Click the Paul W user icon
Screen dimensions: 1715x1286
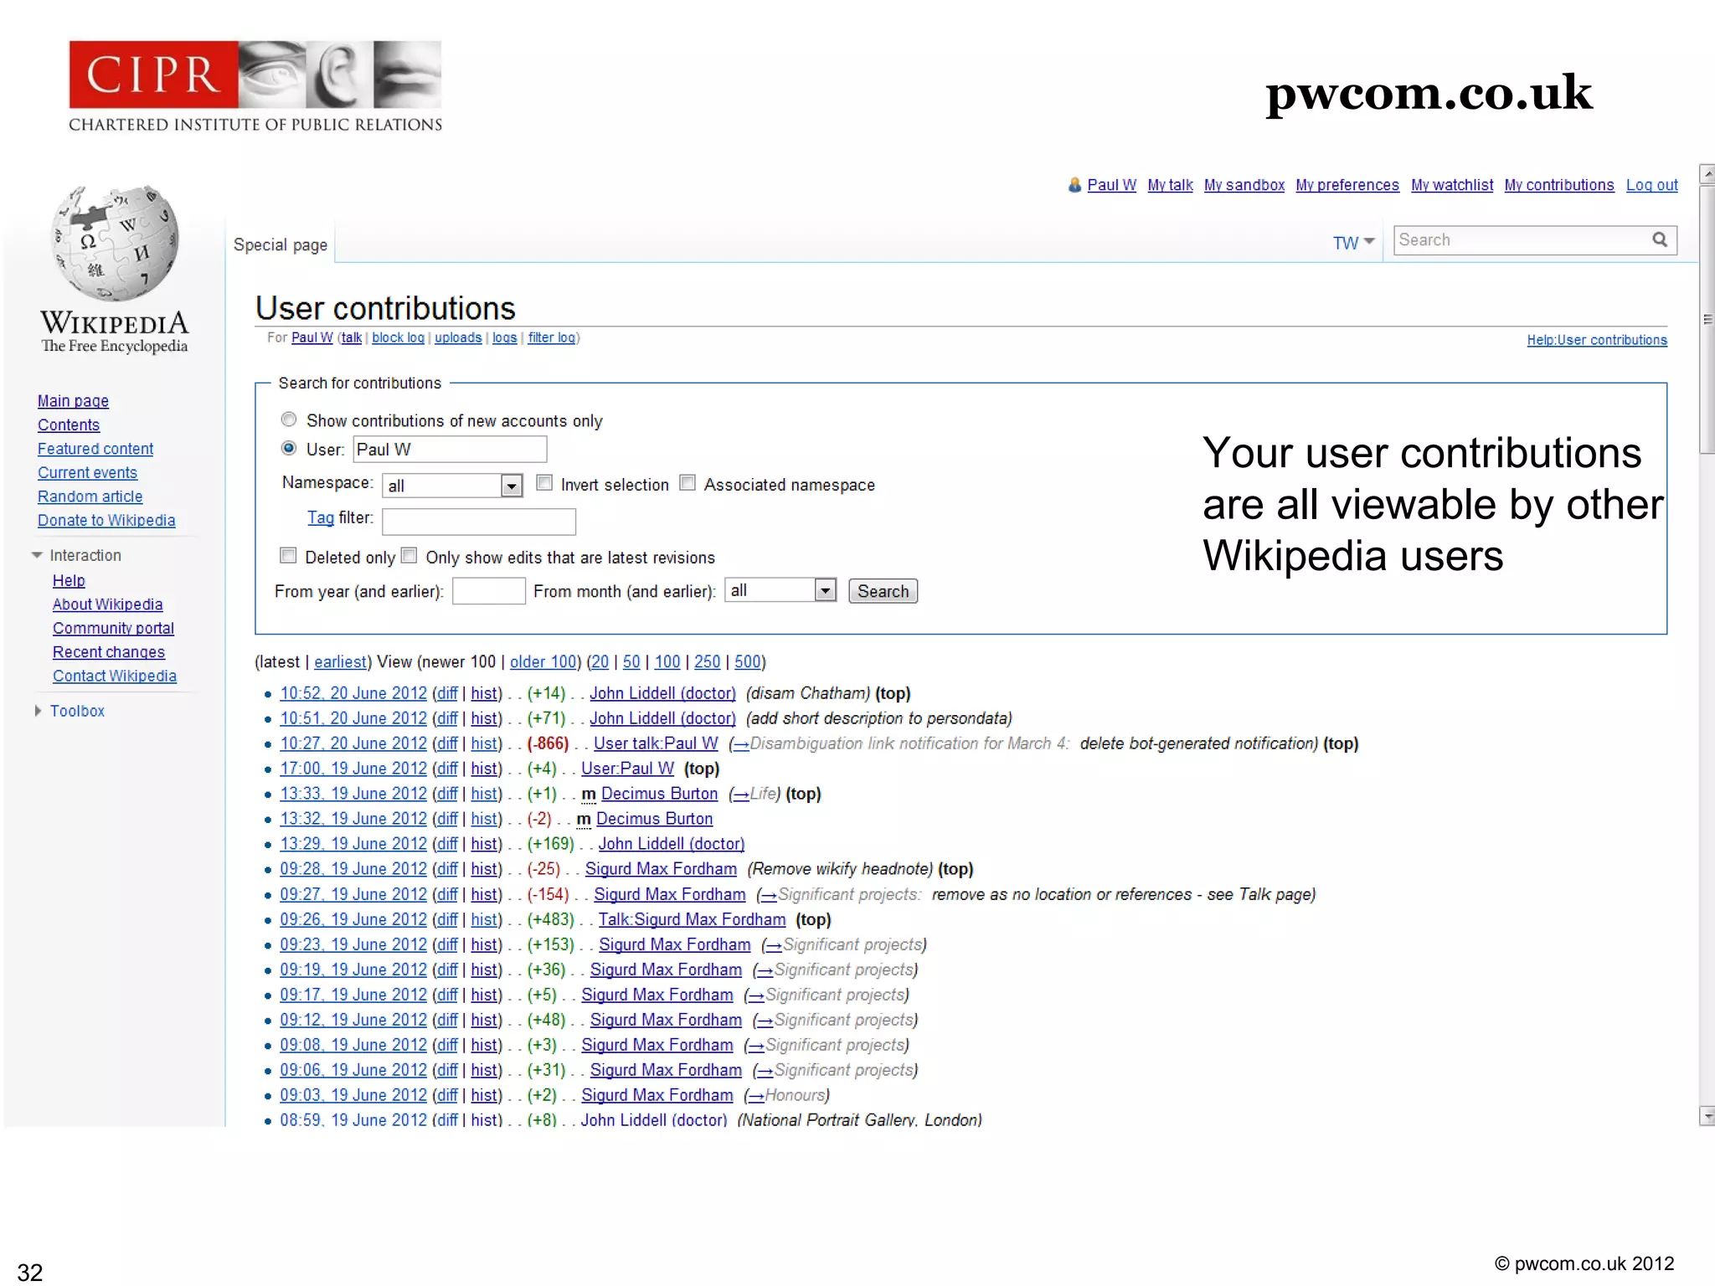point(1074,185)
